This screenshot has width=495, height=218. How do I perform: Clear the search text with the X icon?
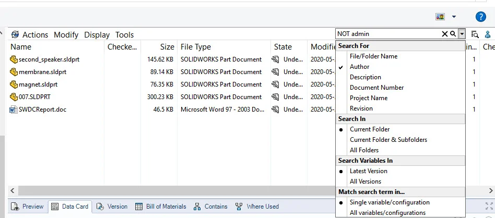click(x=445, y=34)
